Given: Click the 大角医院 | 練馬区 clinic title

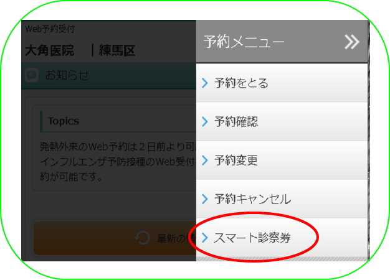Looking at the screenshot, I should coord(80,50).
